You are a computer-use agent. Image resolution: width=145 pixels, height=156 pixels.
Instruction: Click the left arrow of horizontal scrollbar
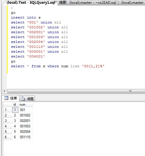[x=4, y=91]
